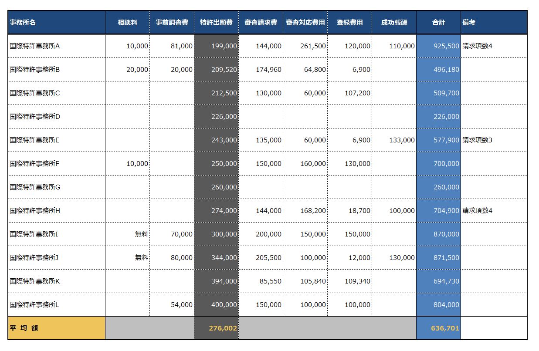Select office E total 577,900
Screen dimensions: 539x351
point(438,140)
